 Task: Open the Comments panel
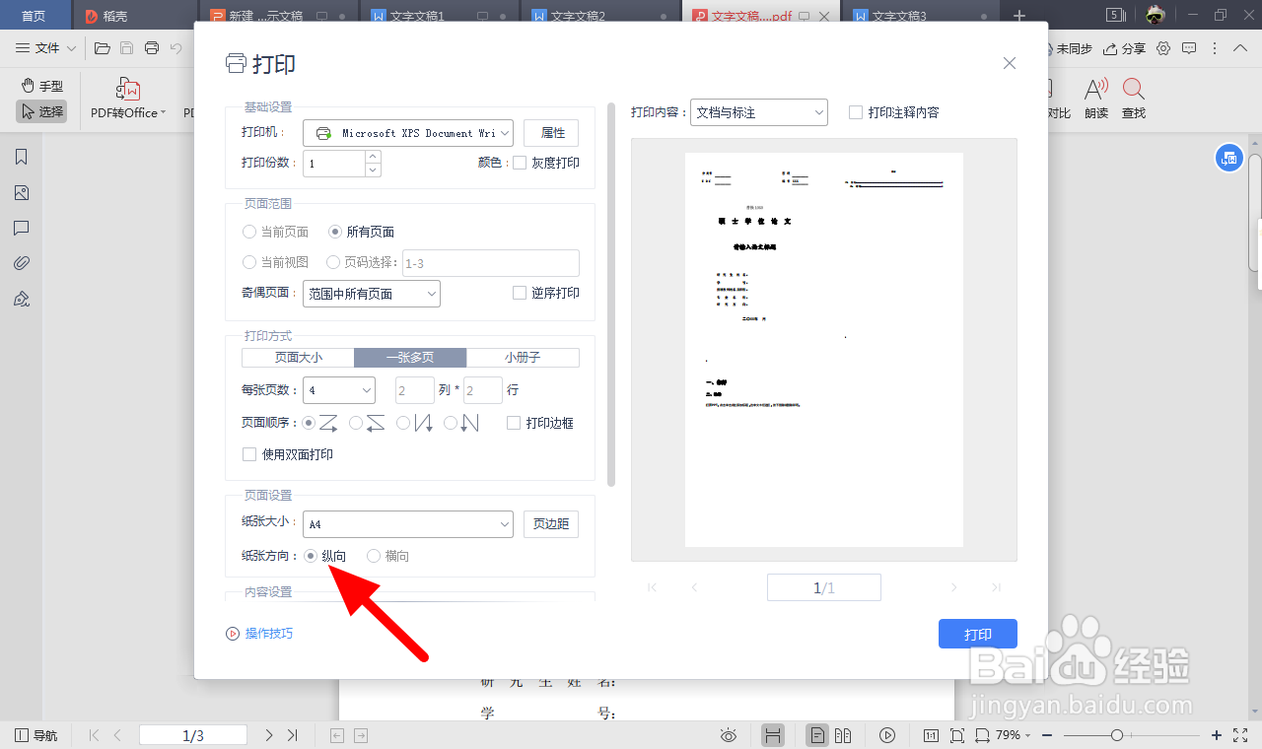click(22, 228)
